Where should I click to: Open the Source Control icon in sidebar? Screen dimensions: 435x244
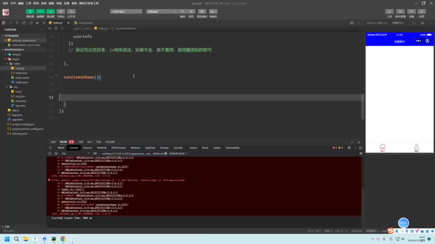point(17,23)
